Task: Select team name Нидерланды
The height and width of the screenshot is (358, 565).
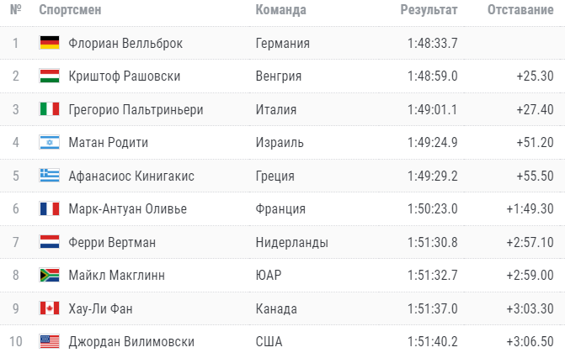Action: (x=291, y=242)
